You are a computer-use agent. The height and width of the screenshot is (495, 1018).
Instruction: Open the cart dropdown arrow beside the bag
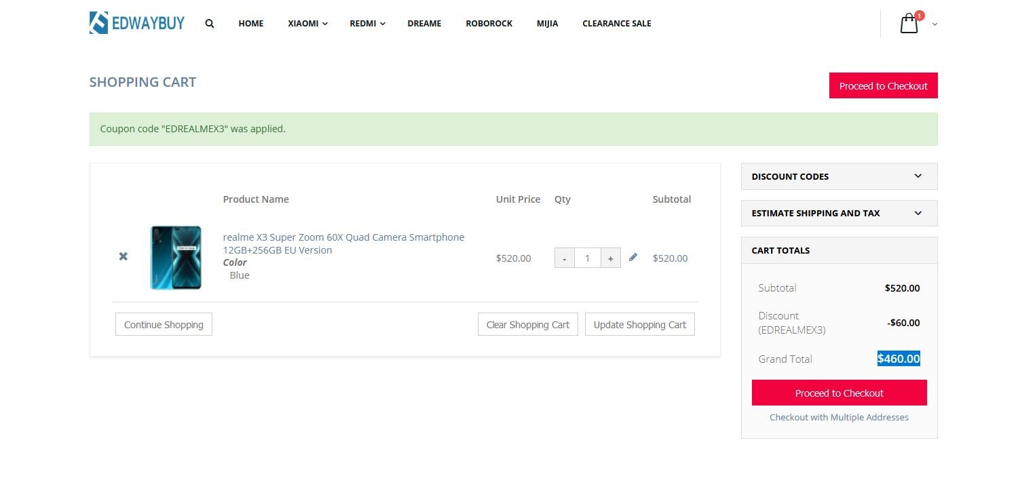pos(935,24)
